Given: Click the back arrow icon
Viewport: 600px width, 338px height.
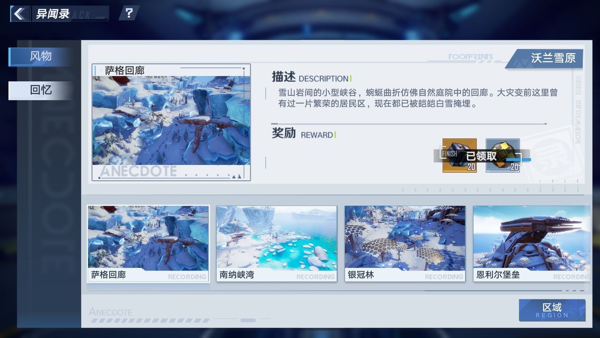Looking at the screenshot, I should (19, 14).
